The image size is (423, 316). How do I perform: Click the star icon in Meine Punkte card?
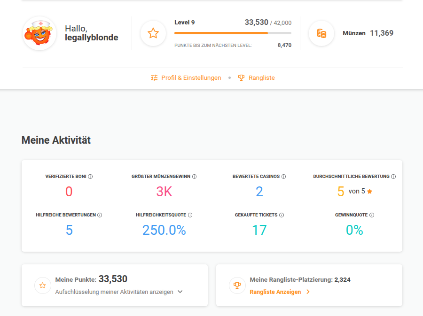pos(43,285)
